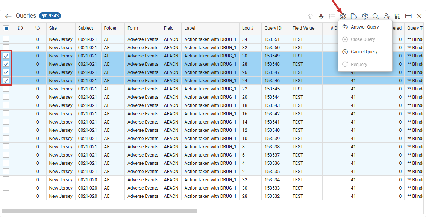Click New Jersey in row 153542

point(61,114)
